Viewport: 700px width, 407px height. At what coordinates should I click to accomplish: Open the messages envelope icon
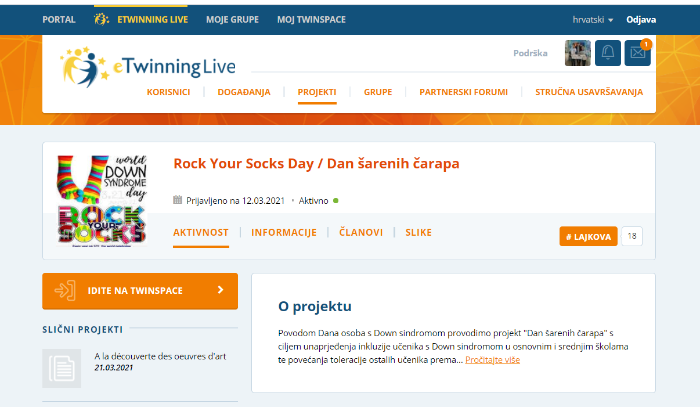coord(637,53)
